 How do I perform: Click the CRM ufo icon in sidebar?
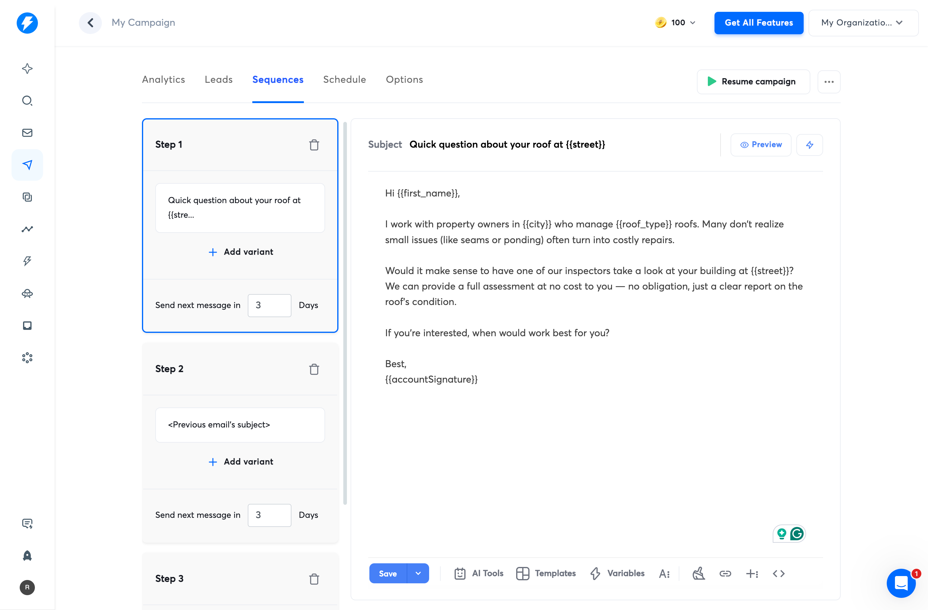pyautogui.click(x=27, y=293)
